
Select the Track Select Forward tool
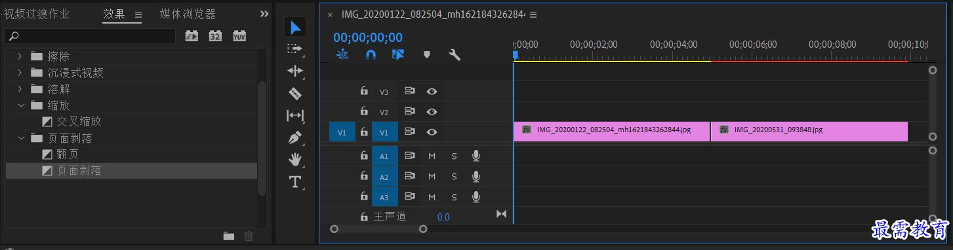(295, 49)
